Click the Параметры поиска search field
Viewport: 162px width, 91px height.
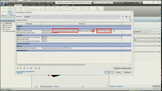click(x=73, y=20)
